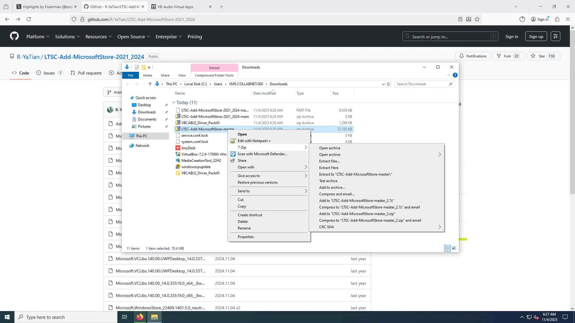Click the Explorer refresh icon
575x323 pixels.
388,84
